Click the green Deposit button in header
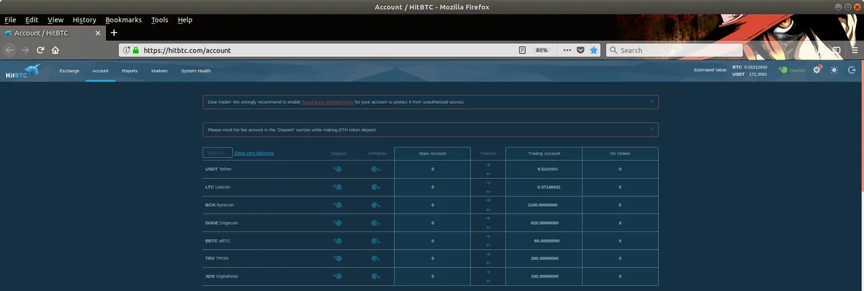This screenshot has height=291, width=864. pyautogui.click(x=791, y=70)
